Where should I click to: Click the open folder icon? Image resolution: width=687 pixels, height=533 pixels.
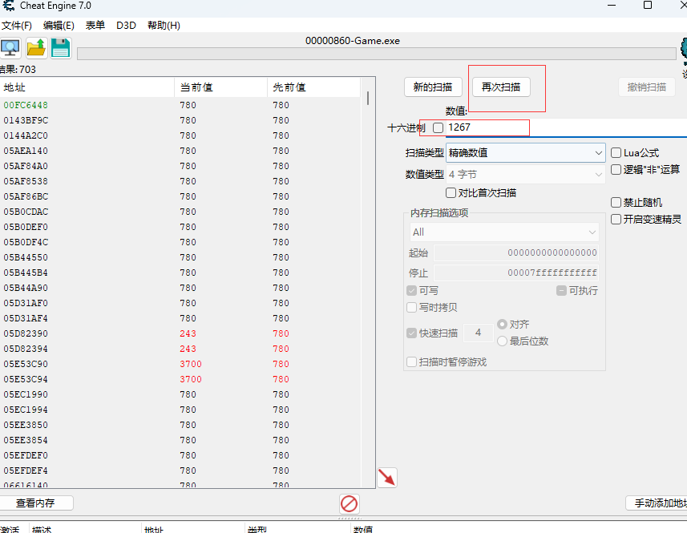tap(36, 48)
